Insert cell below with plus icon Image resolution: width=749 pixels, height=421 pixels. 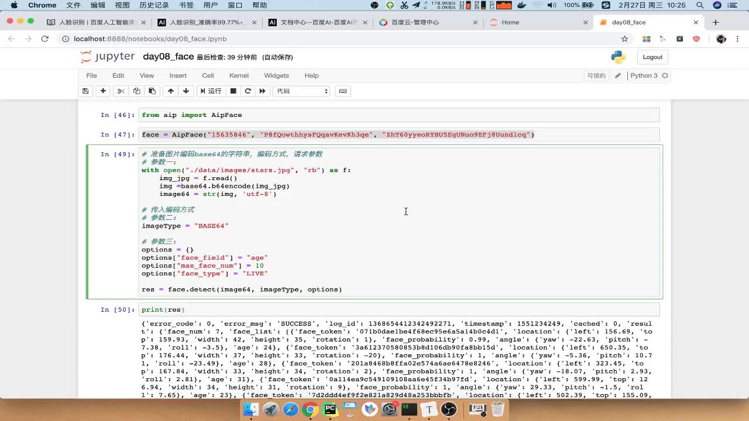[x=103, y=91]
